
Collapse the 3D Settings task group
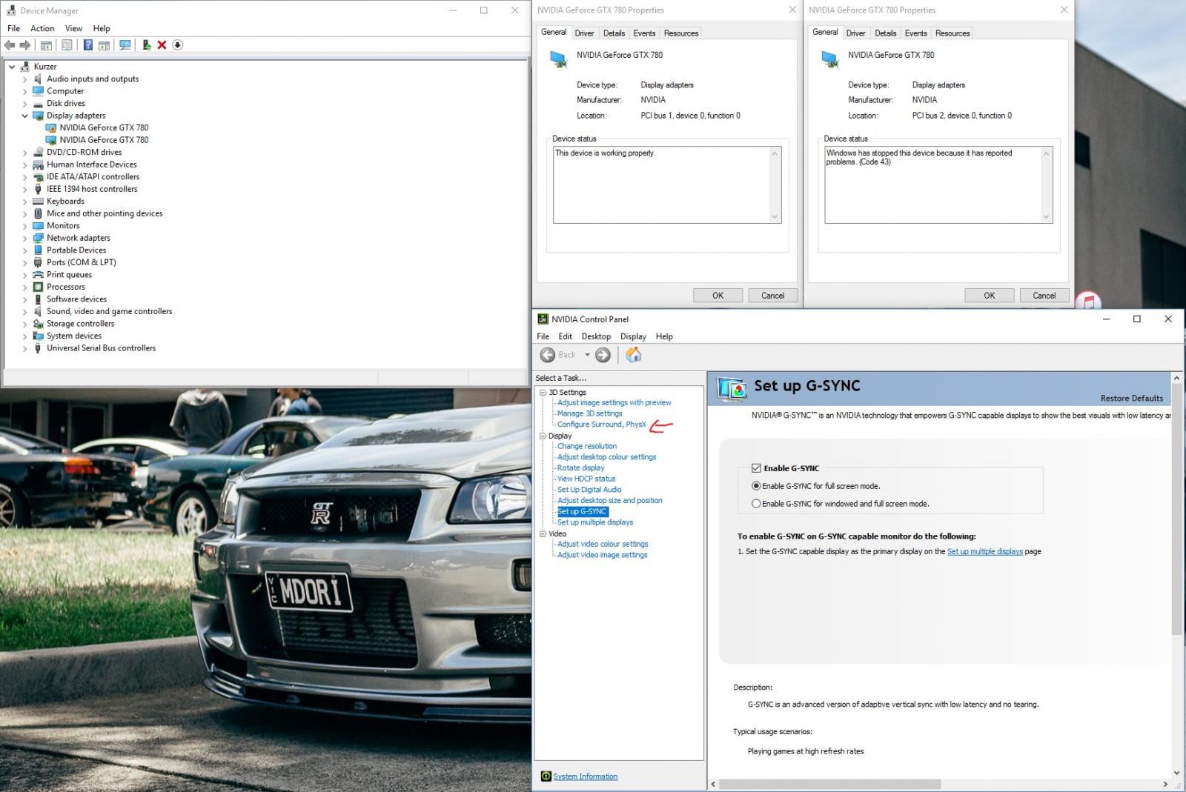coord(543,393)
